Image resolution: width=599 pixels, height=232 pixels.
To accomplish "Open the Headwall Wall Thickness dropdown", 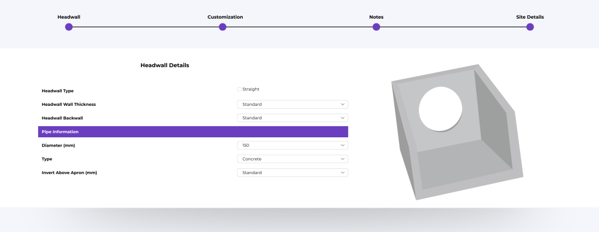I will pos(292,105).
